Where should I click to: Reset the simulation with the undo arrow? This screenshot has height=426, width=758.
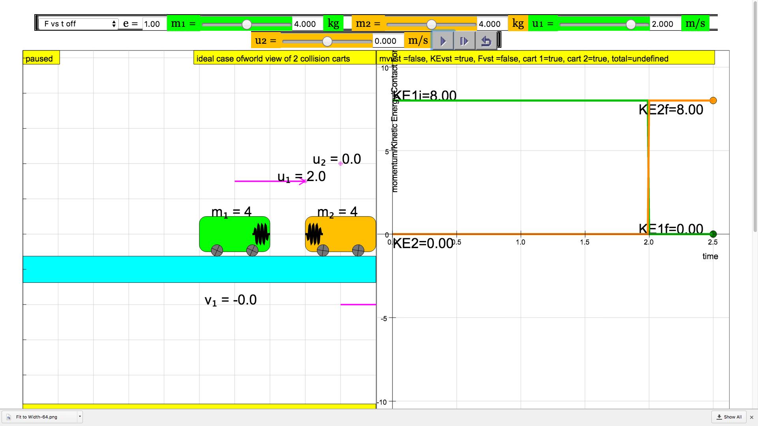(486, 41)
